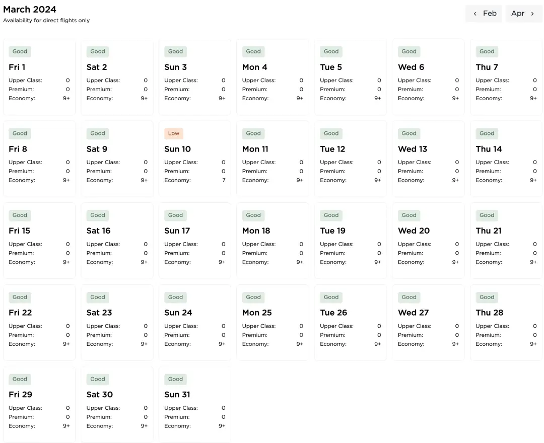Select the Sun 3 date heading
Image resolution: width=544 pixels, height=443 pixels.
176,67
